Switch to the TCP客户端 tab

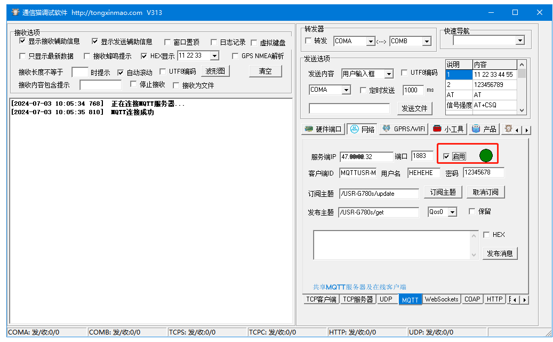coord(321,299)
